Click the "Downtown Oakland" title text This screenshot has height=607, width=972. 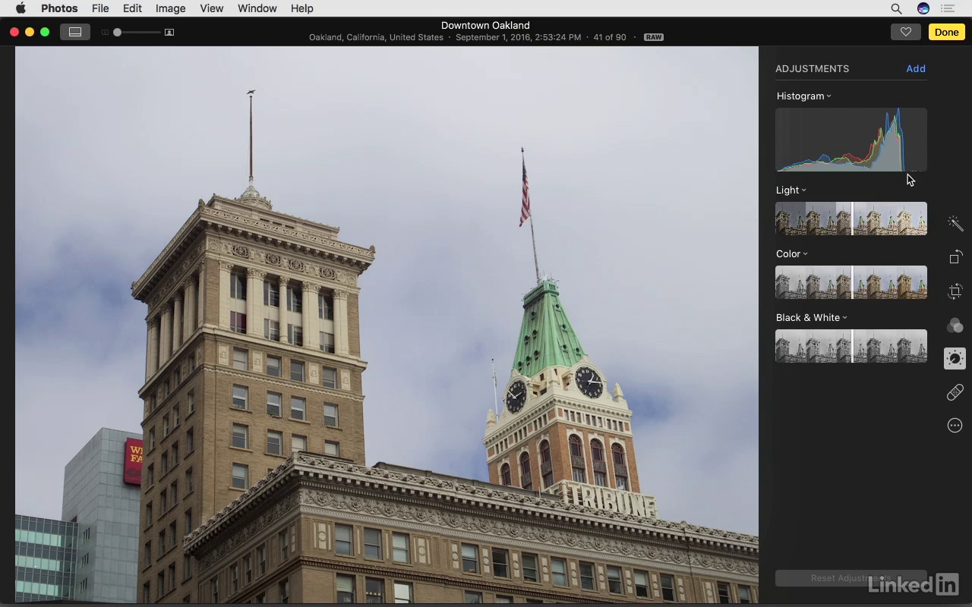[x=485, y=25]
